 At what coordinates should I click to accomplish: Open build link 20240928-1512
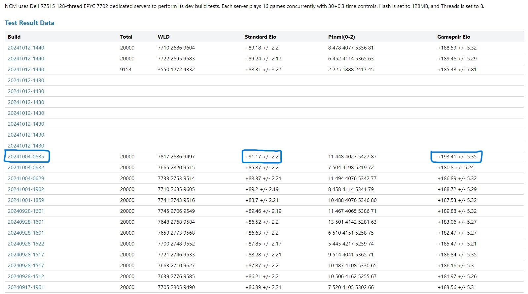point(26,276)
